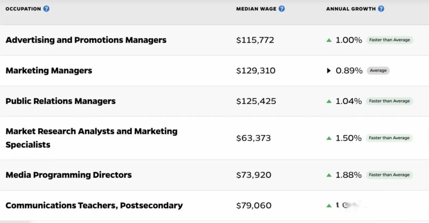The image size is (429, 223).
Task: Click green up arrow next to 1.88%
Action: click(329, 175)
